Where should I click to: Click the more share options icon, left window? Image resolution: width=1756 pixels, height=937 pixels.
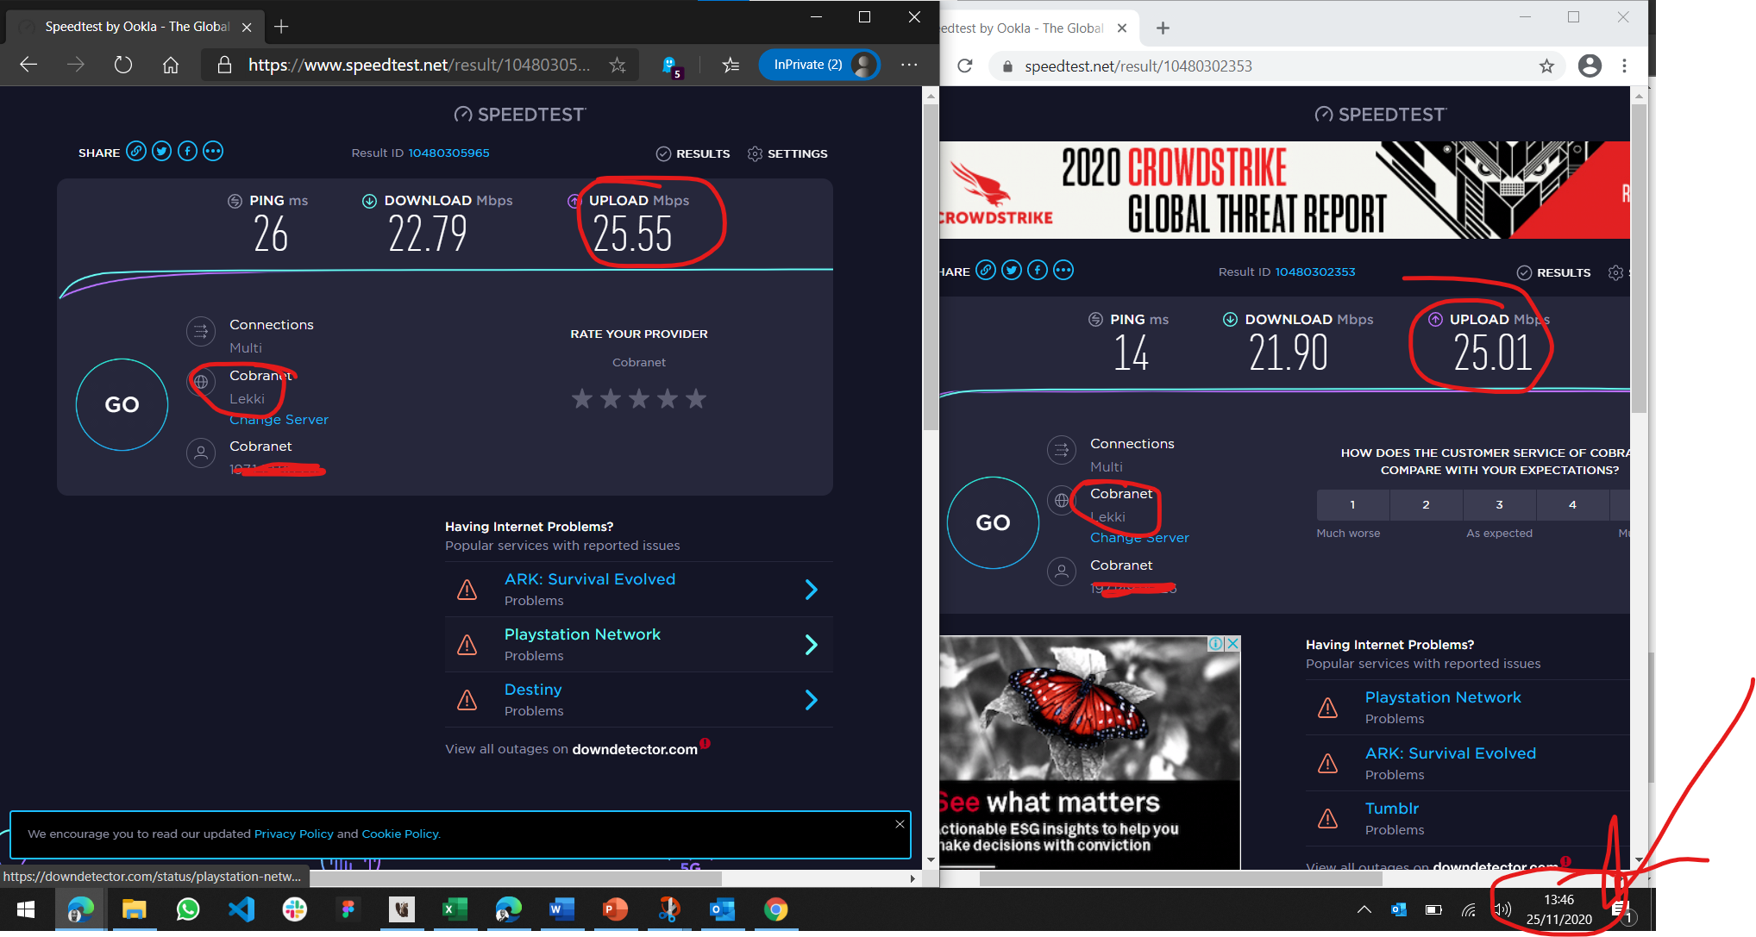213,152
